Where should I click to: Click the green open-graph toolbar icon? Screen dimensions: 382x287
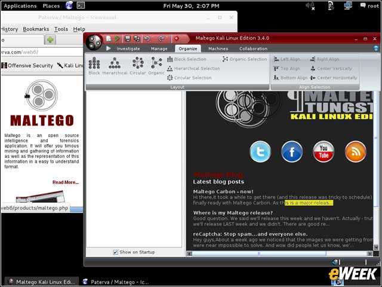pyautogui.click(x=118, y=38)
